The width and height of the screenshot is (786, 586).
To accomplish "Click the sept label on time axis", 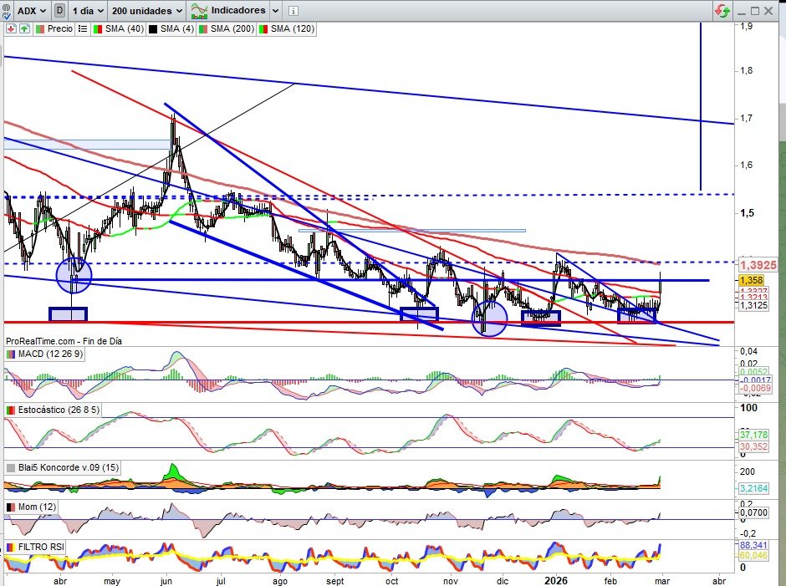I will (x=334, y=580).
